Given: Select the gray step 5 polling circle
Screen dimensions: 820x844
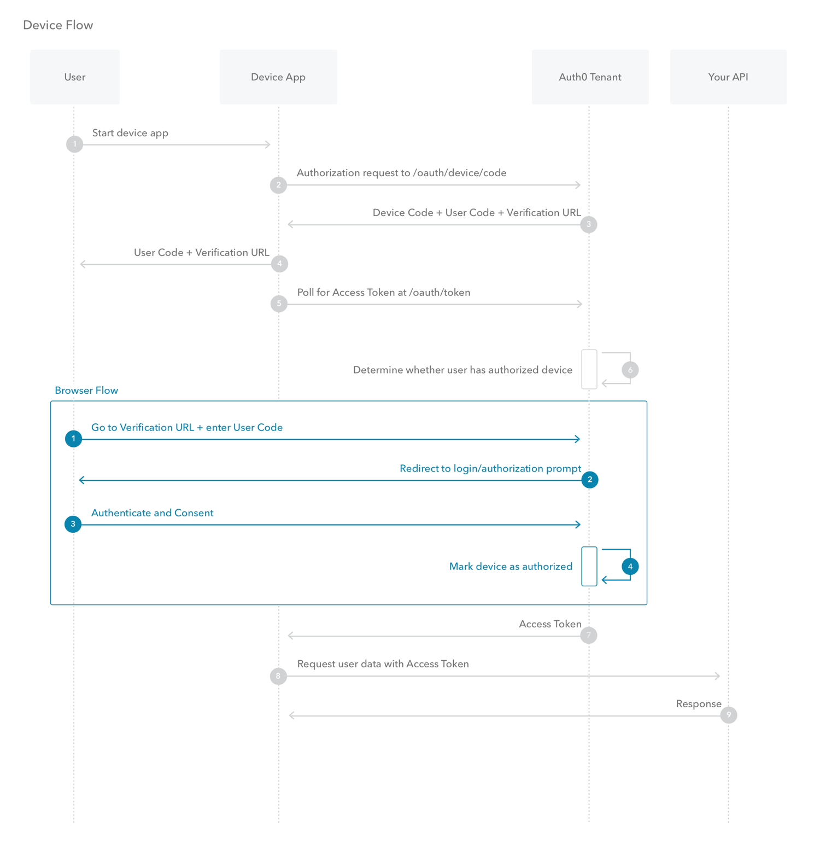Looking at the screenshot, I should pos(278,304).
